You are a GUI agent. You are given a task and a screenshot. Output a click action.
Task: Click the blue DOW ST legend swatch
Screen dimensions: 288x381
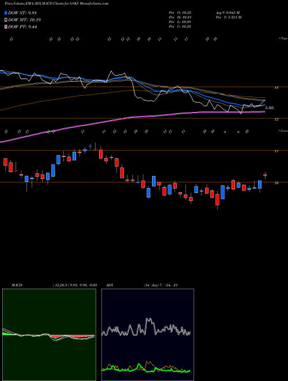click(6, 13)
